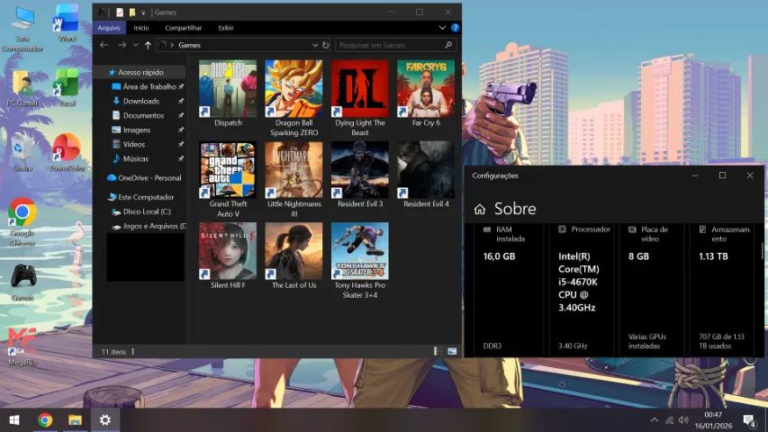Click the home icon in Configurações
This screenshot has width=768, height=432.
pyautogui.click(x=480, y=209)
